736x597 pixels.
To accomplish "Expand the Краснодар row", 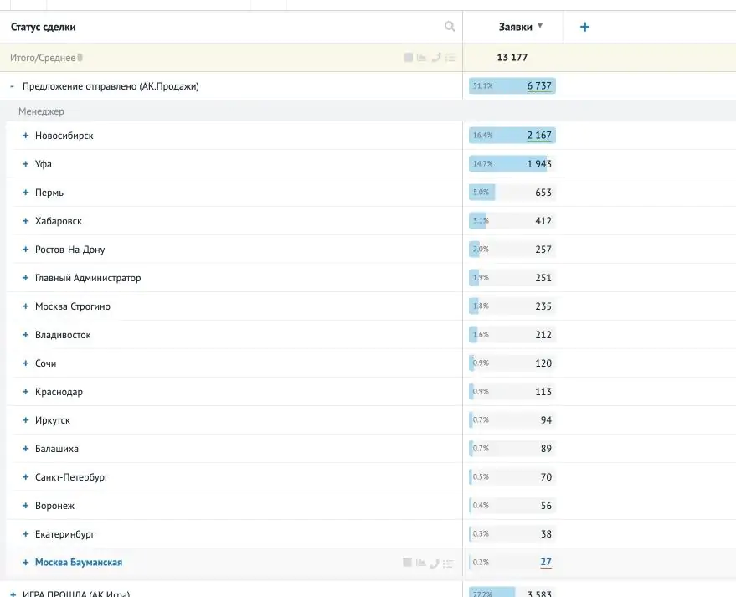I will coord(26,392).
